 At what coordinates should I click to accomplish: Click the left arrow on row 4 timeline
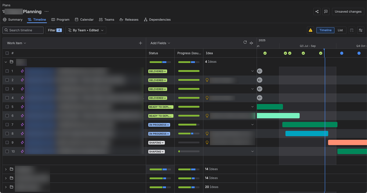click(260, 98)
